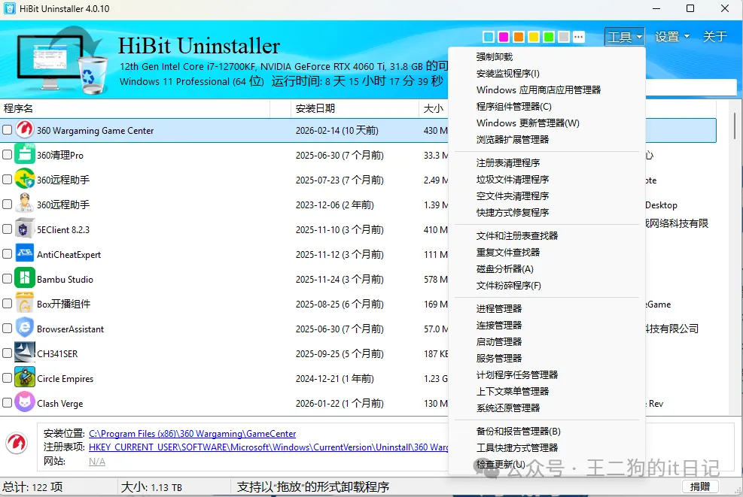743x497 pixels.
Task: Open the 设置 dropdown menu
Action: [672, 36]
